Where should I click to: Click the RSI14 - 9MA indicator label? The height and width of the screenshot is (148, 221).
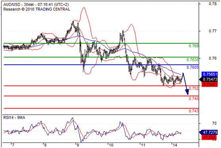click(14, 118)
